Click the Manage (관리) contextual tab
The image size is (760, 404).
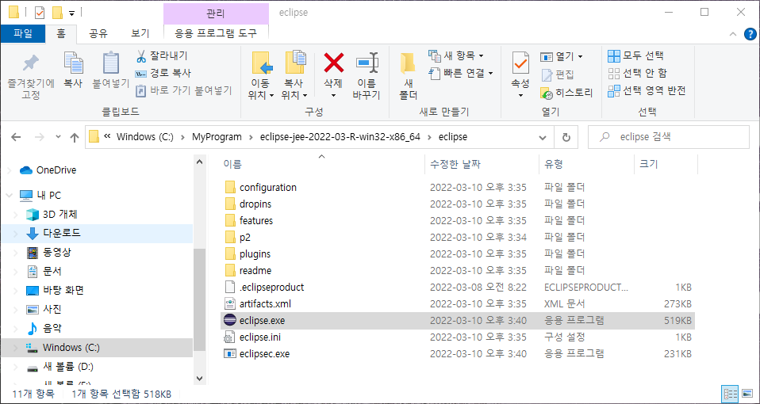(x=216, y=13)
